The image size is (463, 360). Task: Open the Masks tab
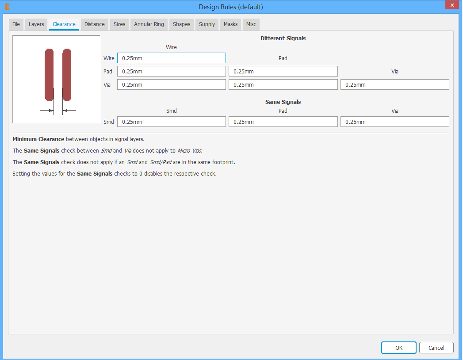230,24
